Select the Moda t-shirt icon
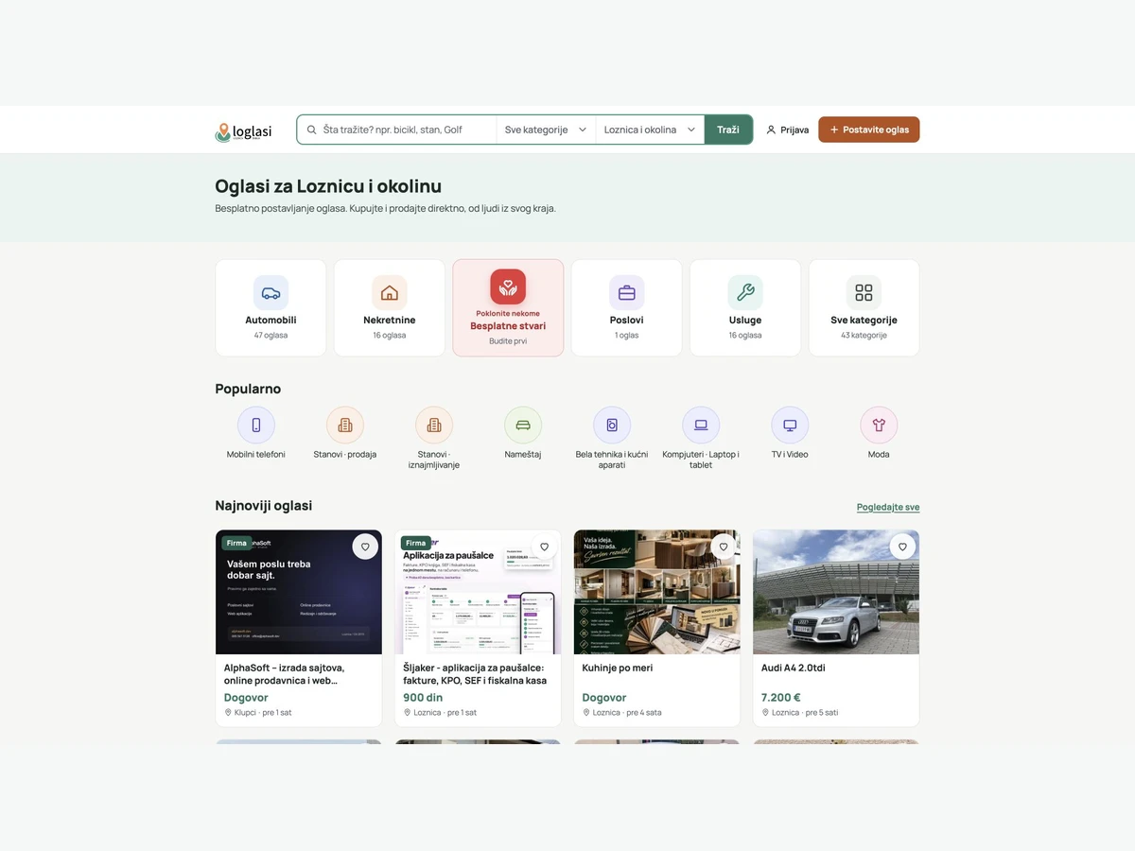The image size is (1135, 851). pos(879,425)
